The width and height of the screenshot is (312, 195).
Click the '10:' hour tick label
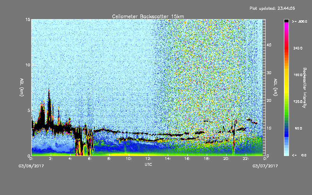(129, 159)
